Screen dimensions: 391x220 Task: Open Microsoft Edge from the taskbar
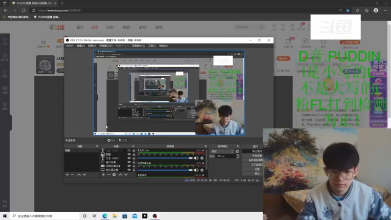pos(105,216)
